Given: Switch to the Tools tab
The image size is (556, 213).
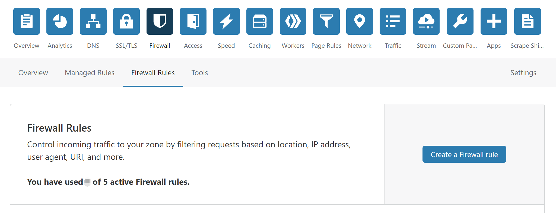Looking at the screenshot, I should click(200, 73).
